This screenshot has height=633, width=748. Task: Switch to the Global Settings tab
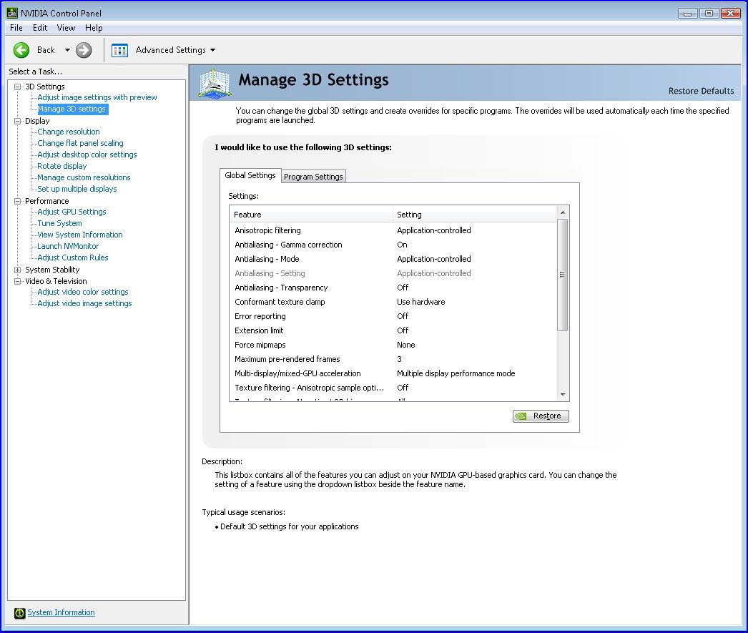tap(250, 175)
